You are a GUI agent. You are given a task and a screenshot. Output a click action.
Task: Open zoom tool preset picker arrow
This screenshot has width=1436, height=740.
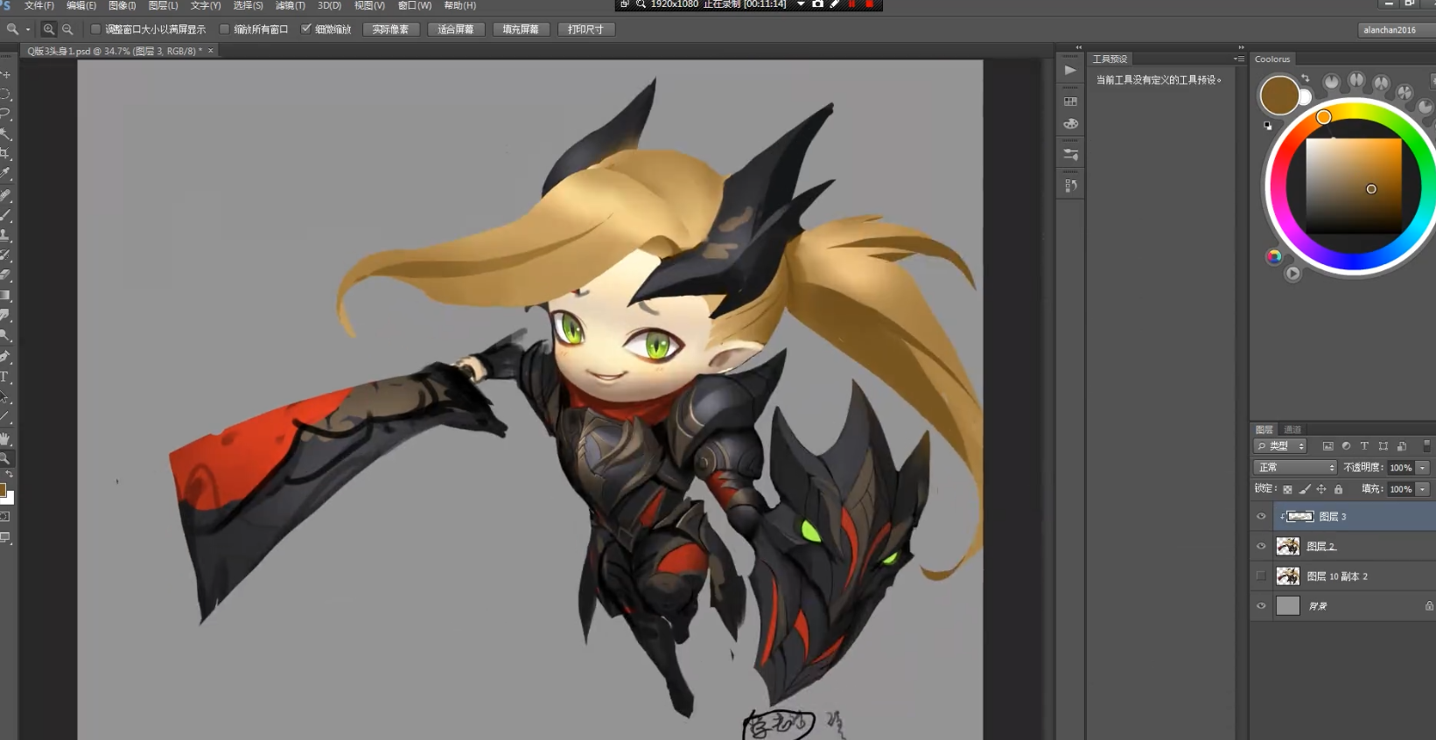(28, 29)
